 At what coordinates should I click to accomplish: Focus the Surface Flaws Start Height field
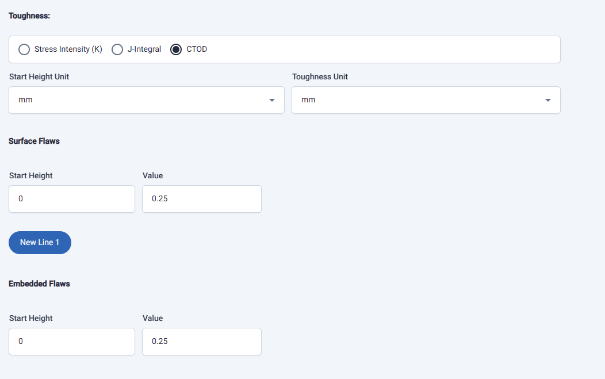pyautogui.click(x=72, y=199)
